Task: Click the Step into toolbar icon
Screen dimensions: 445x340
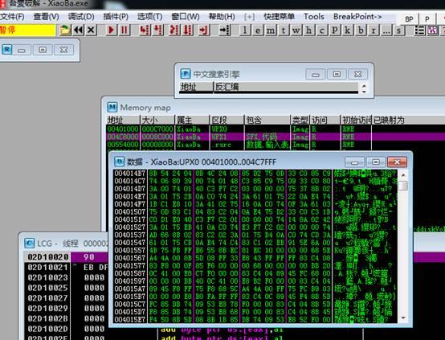Action: (145, 30)
